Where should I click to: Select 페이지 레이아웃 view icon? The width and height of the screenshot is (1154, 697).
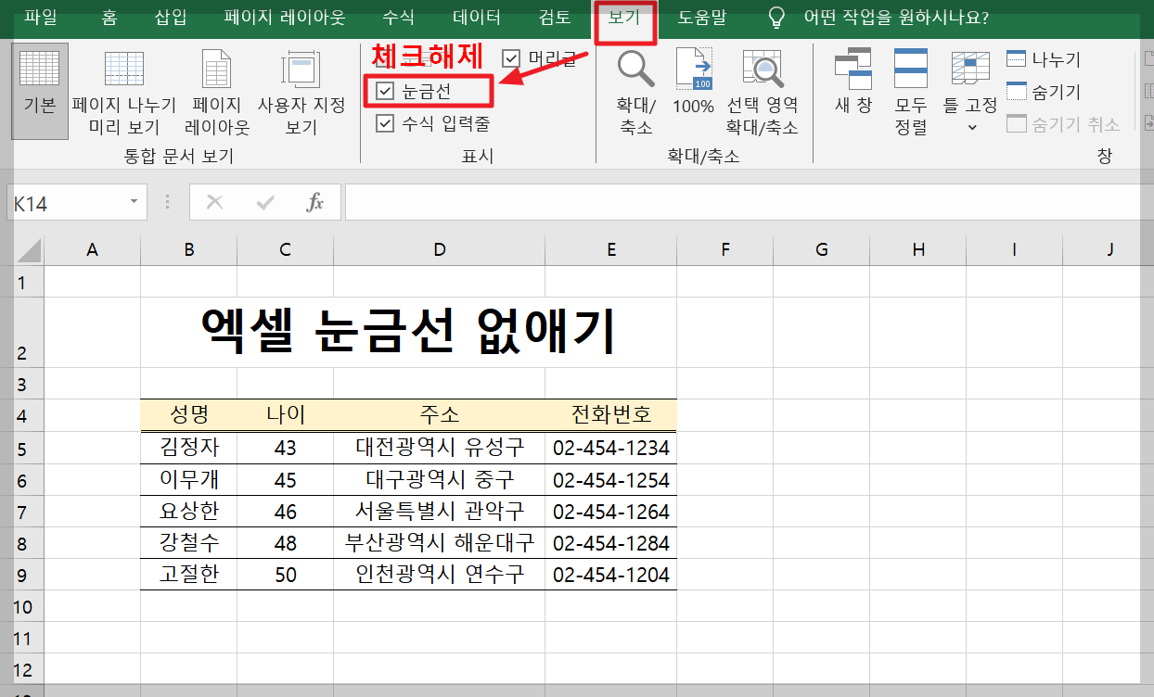click(x=215, y=90)
